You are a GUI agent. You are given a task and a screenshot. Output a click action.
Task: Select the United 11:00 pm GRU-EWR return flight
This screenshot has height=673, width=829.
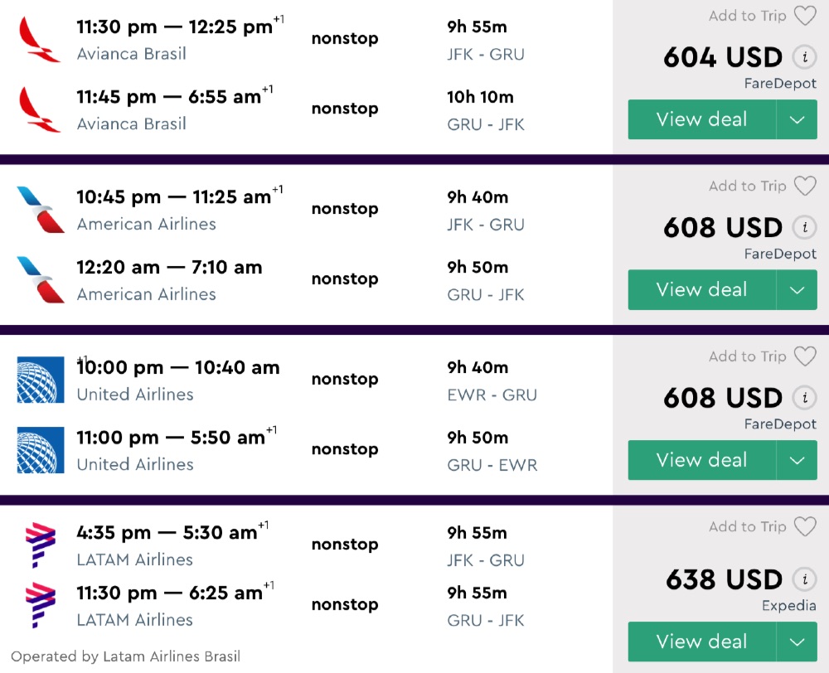[170, 438]
